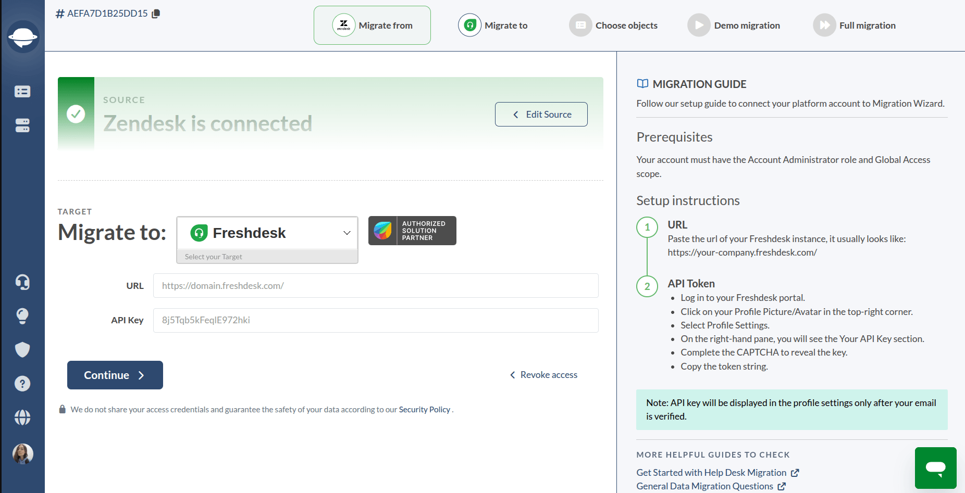Open the support headset icon in sidebar
The width and height of the screenshot is (965, 493).
coord(22,282)
